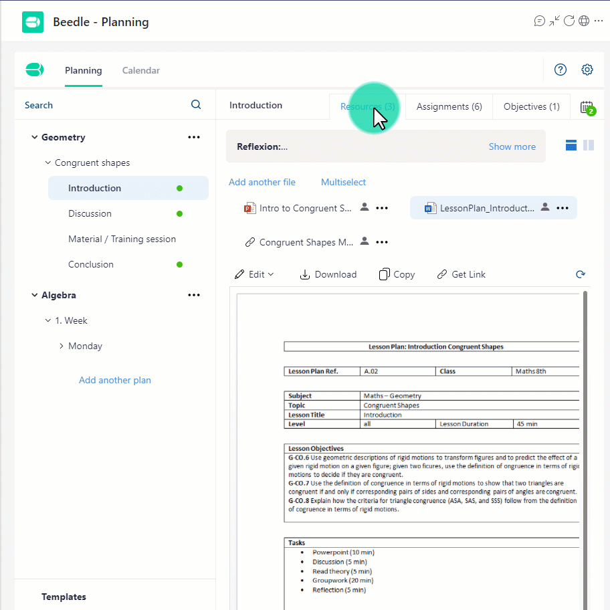
Task: Open options for Congruent Shapes M... link
Action: 382,242
